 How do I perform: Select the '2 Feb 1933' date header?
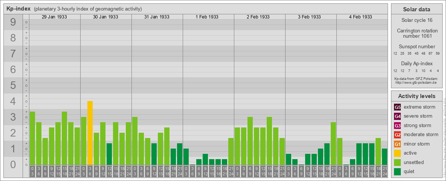(258, 17)
